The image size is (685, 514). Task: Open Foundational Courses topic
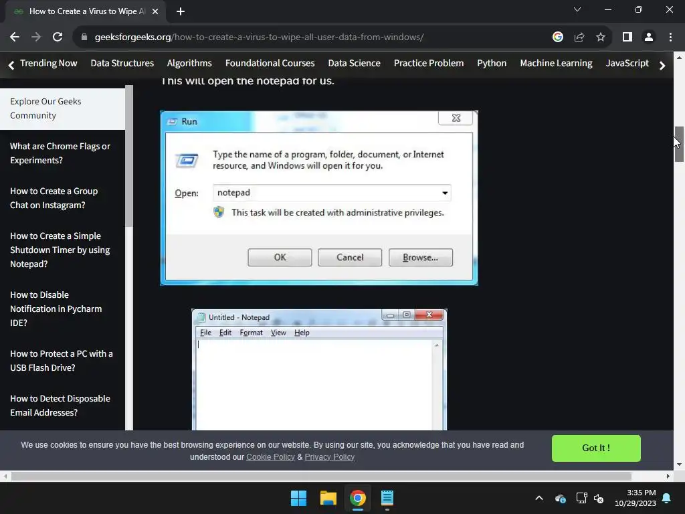[x=270, y=64]
